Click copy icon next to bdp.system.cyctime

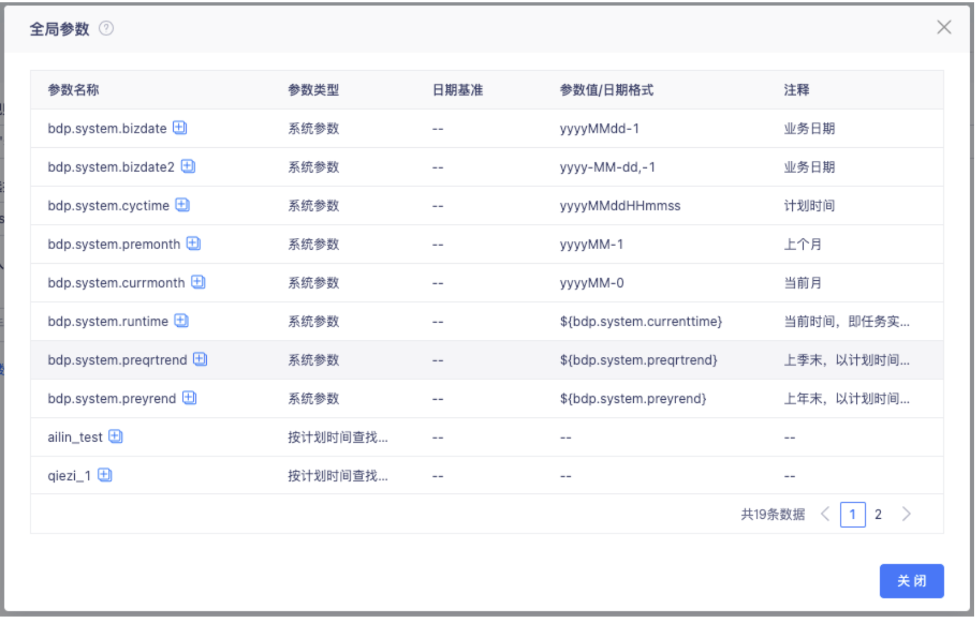tap(183, 205)
